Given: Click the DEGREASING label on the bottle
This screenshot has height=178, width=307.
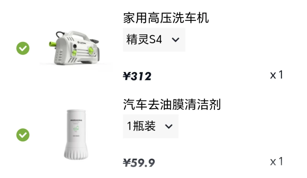Looking at the screenshot, I should (x=76, y=120).
